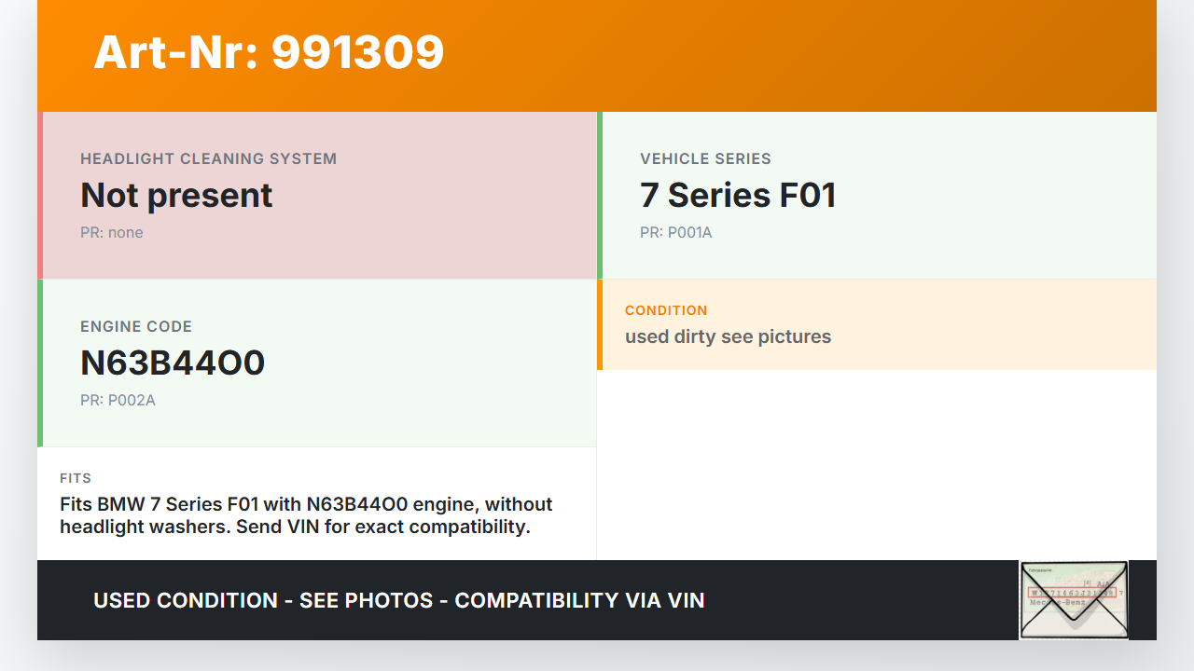The width and height of the screenshot is (1194, 671).
Task: Click "used dirty see pictures" text
Action: [728, 336]
